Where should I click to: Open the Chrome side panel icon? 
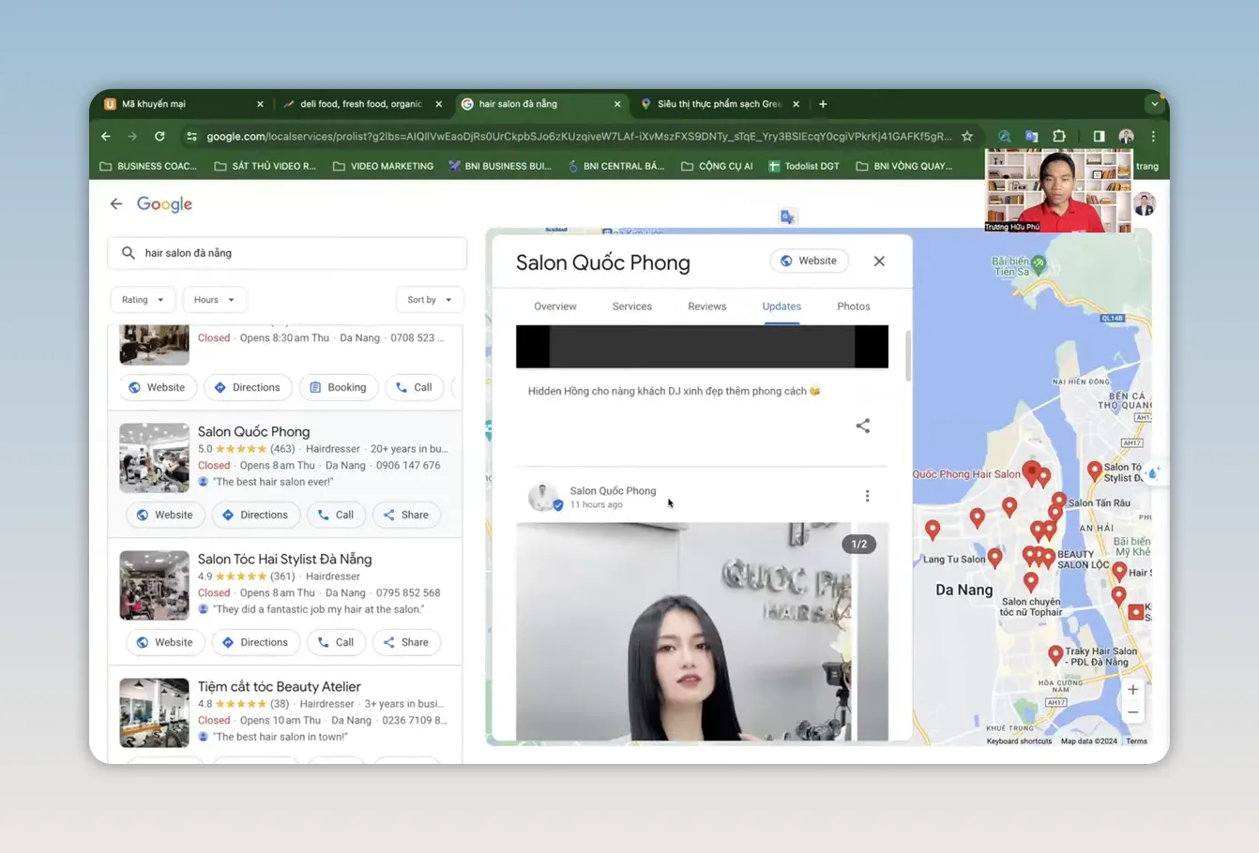click(x=1099, y=136)
